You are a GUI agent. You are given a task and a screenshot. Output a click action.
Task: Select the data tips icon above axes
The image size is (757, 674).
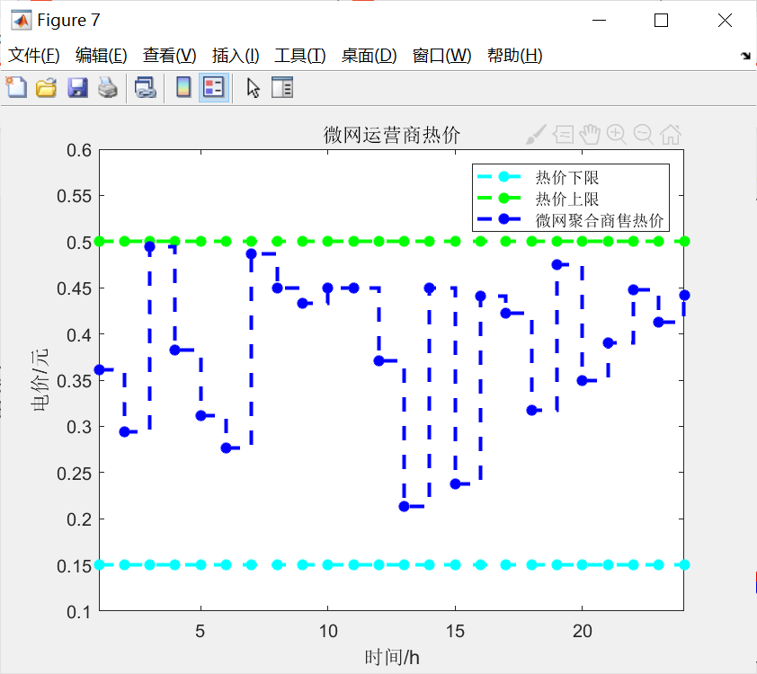coord(563,134)
